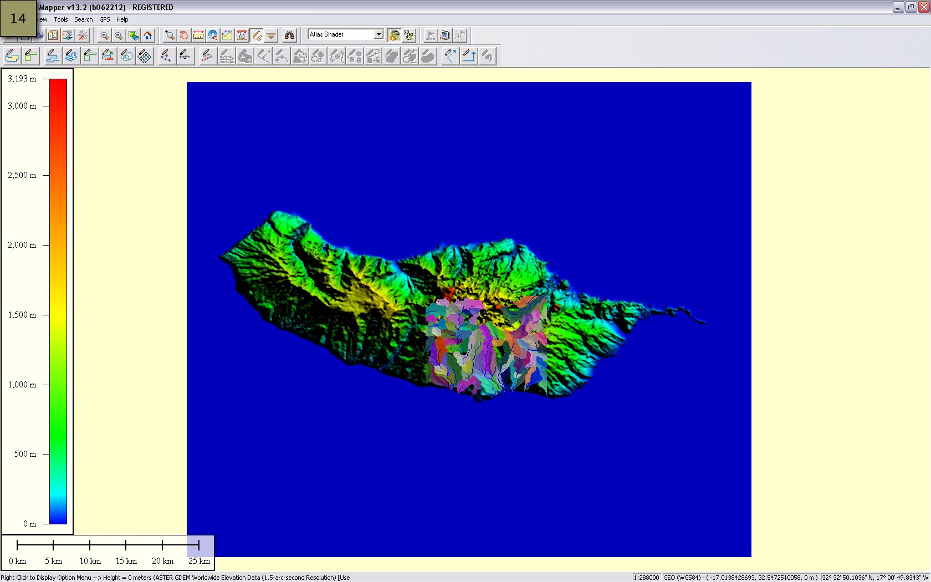Click the zoom to previous view icon

tap(134, 35)
